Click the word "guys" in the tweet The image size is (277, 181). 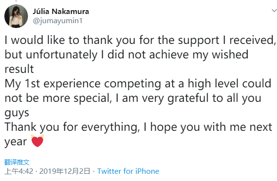coord(17,113)
